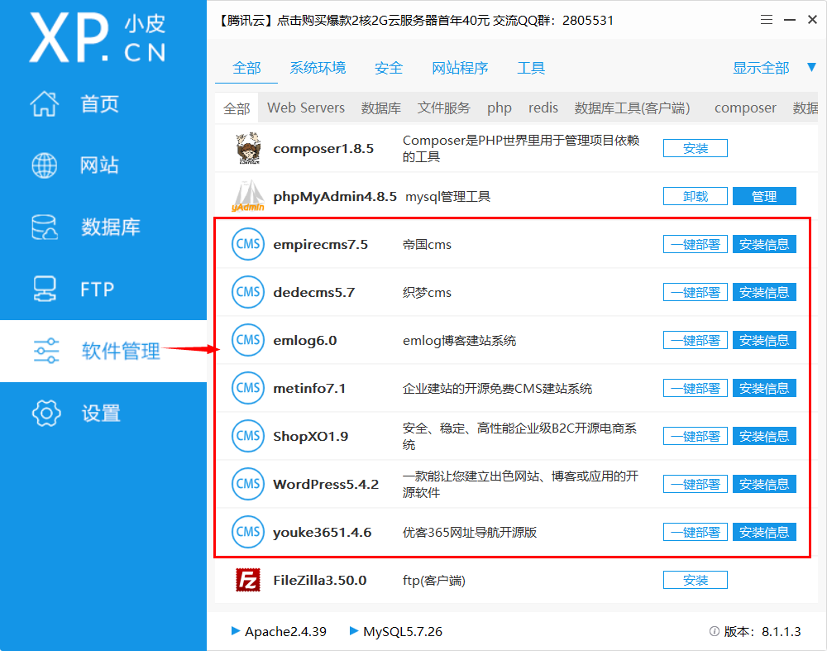Viewport: 827px width, 651px height.
Task: Open the 腾讯云 promotion link in title
Action: [416, 21]
